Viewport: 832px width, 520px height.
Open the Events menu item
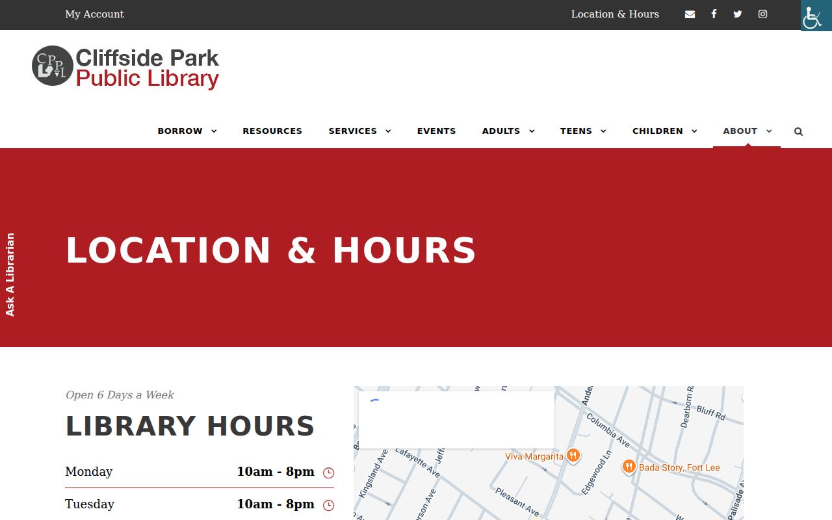436,131
